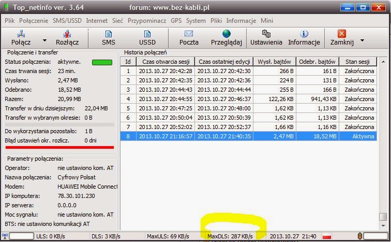Image resolution: width=391 pixels, height=242 pixels.
Task: Click the empty field beside antenna icon
Action: (21, 236)
